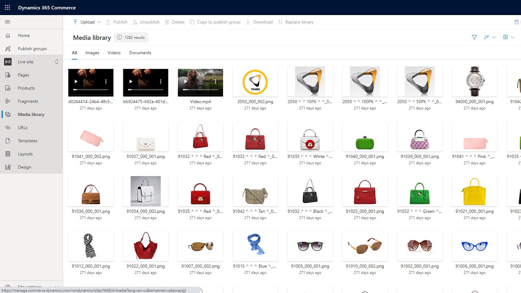
Task: Click the file name 91002_000_001.png
Action: click(x=420, y=266)
